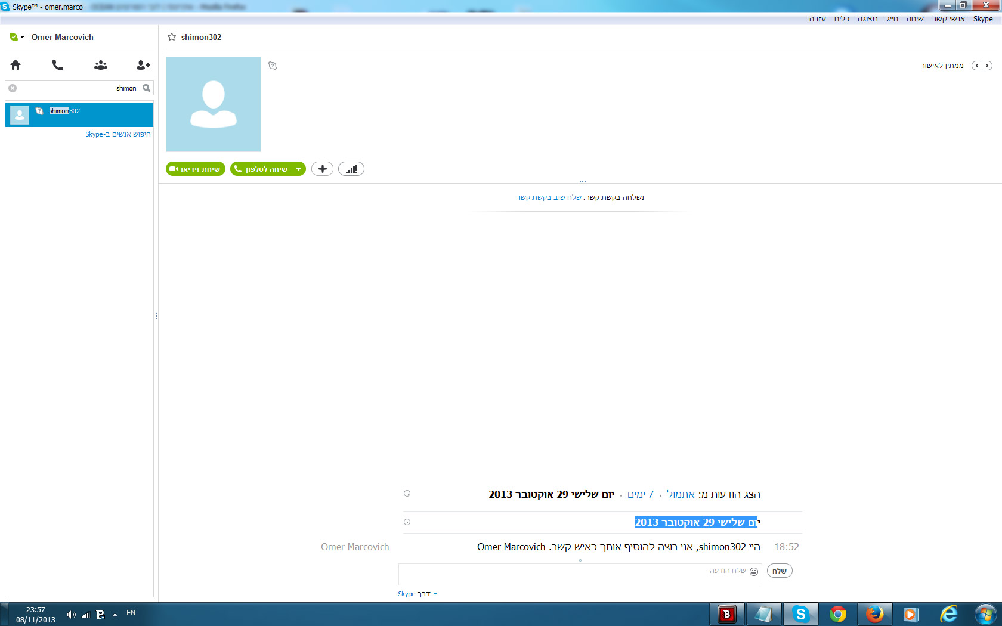Click the 18:52 message timestamp
The height and width of the screenshot is (626, 1002).
pos(787,547)
